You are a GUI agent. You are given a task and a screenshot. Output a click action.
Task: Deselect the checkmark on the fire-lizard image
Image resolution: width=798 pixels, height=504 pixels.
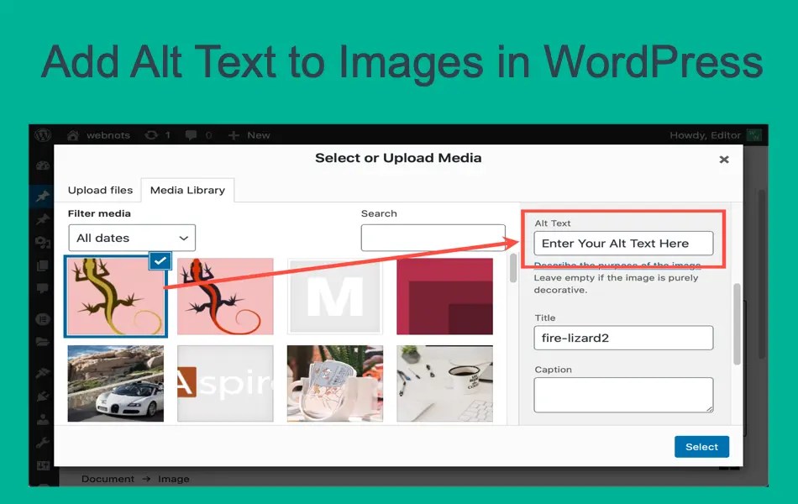(x=159, y=260)
